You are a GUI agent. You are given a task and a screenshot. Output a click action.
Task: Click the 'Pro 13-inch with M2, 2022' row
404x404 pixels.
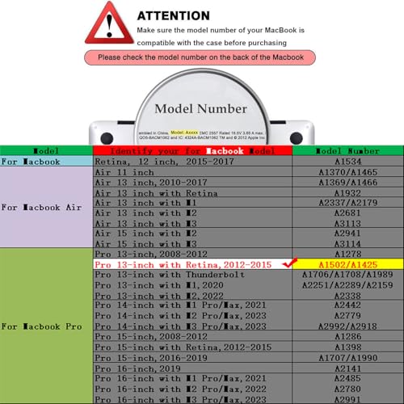(192, 296)
